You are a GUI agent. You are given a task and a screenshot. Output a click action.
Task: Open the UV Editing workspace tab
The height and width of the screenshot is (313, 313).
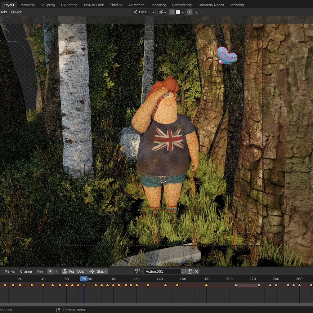click(69, 5)
